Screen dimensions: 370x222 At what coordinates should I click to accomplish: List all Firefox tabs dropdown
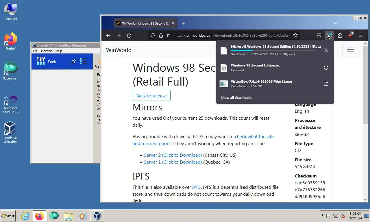tap(335, 23)
